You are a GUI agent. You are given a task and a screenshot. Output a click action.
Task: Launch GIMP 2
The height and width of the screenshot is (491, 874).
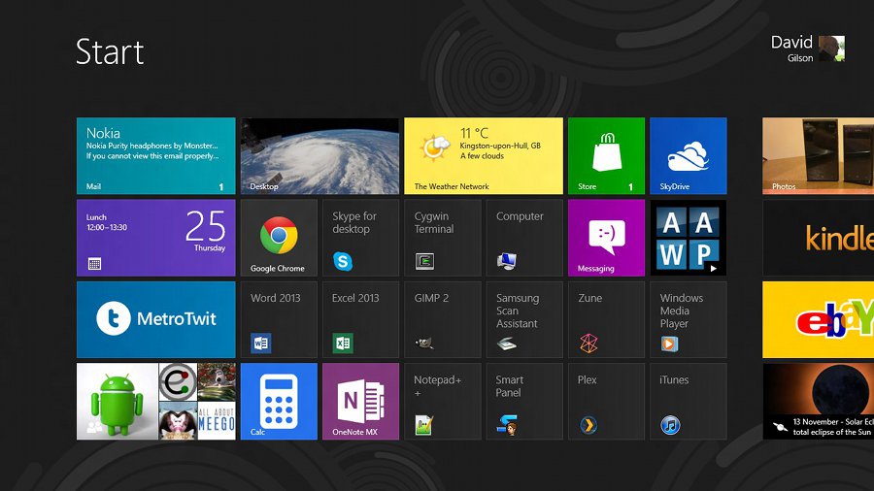pos(443,319)
